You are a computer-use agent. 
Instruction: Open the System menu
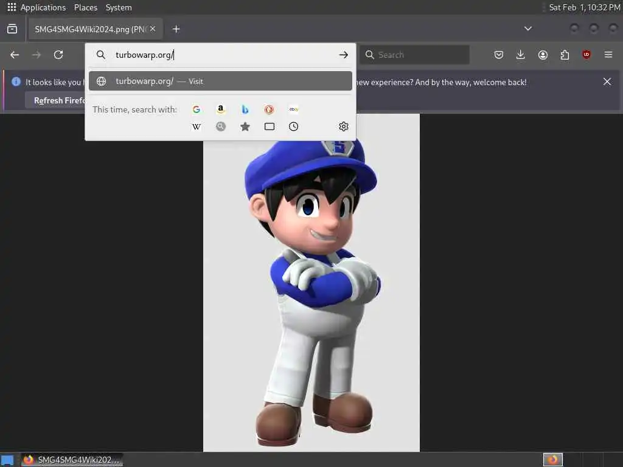119,7
